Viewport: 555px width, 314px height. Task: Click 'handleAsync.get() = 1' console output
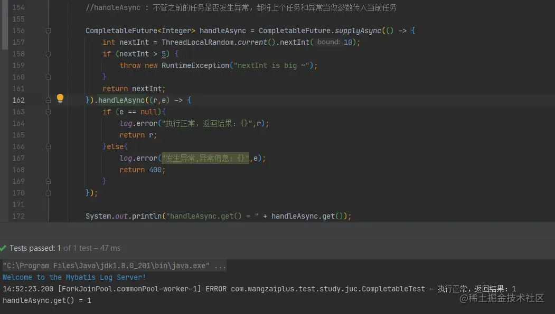coord(47,301)
